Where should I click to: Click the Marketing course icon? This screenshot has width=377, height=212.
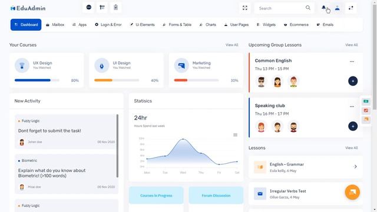[x=181, y=65]
